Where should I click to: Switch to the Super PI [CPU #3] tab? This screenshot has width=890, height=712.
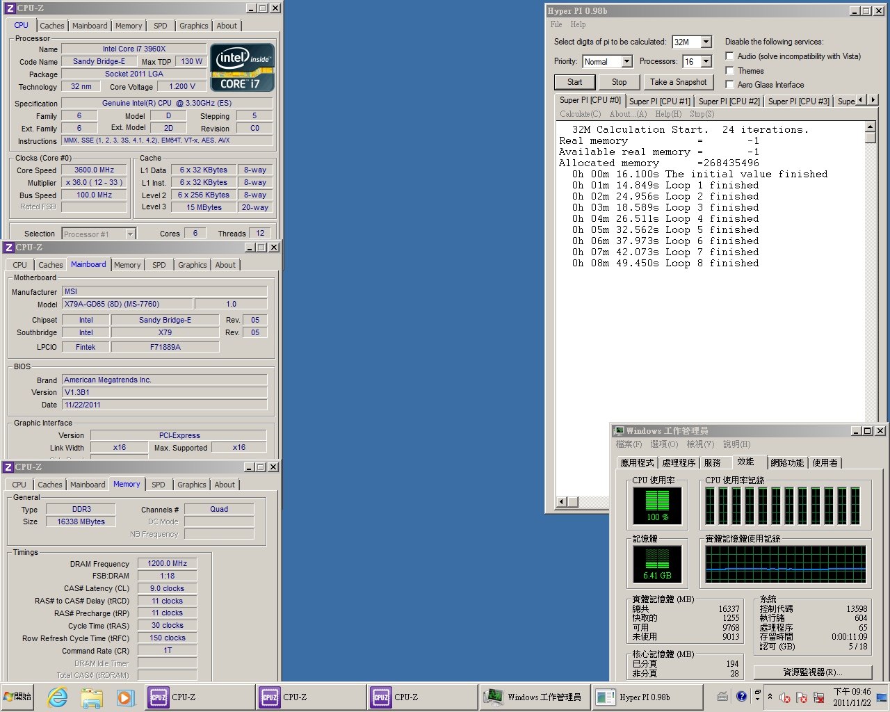click(x=798, y=102)
